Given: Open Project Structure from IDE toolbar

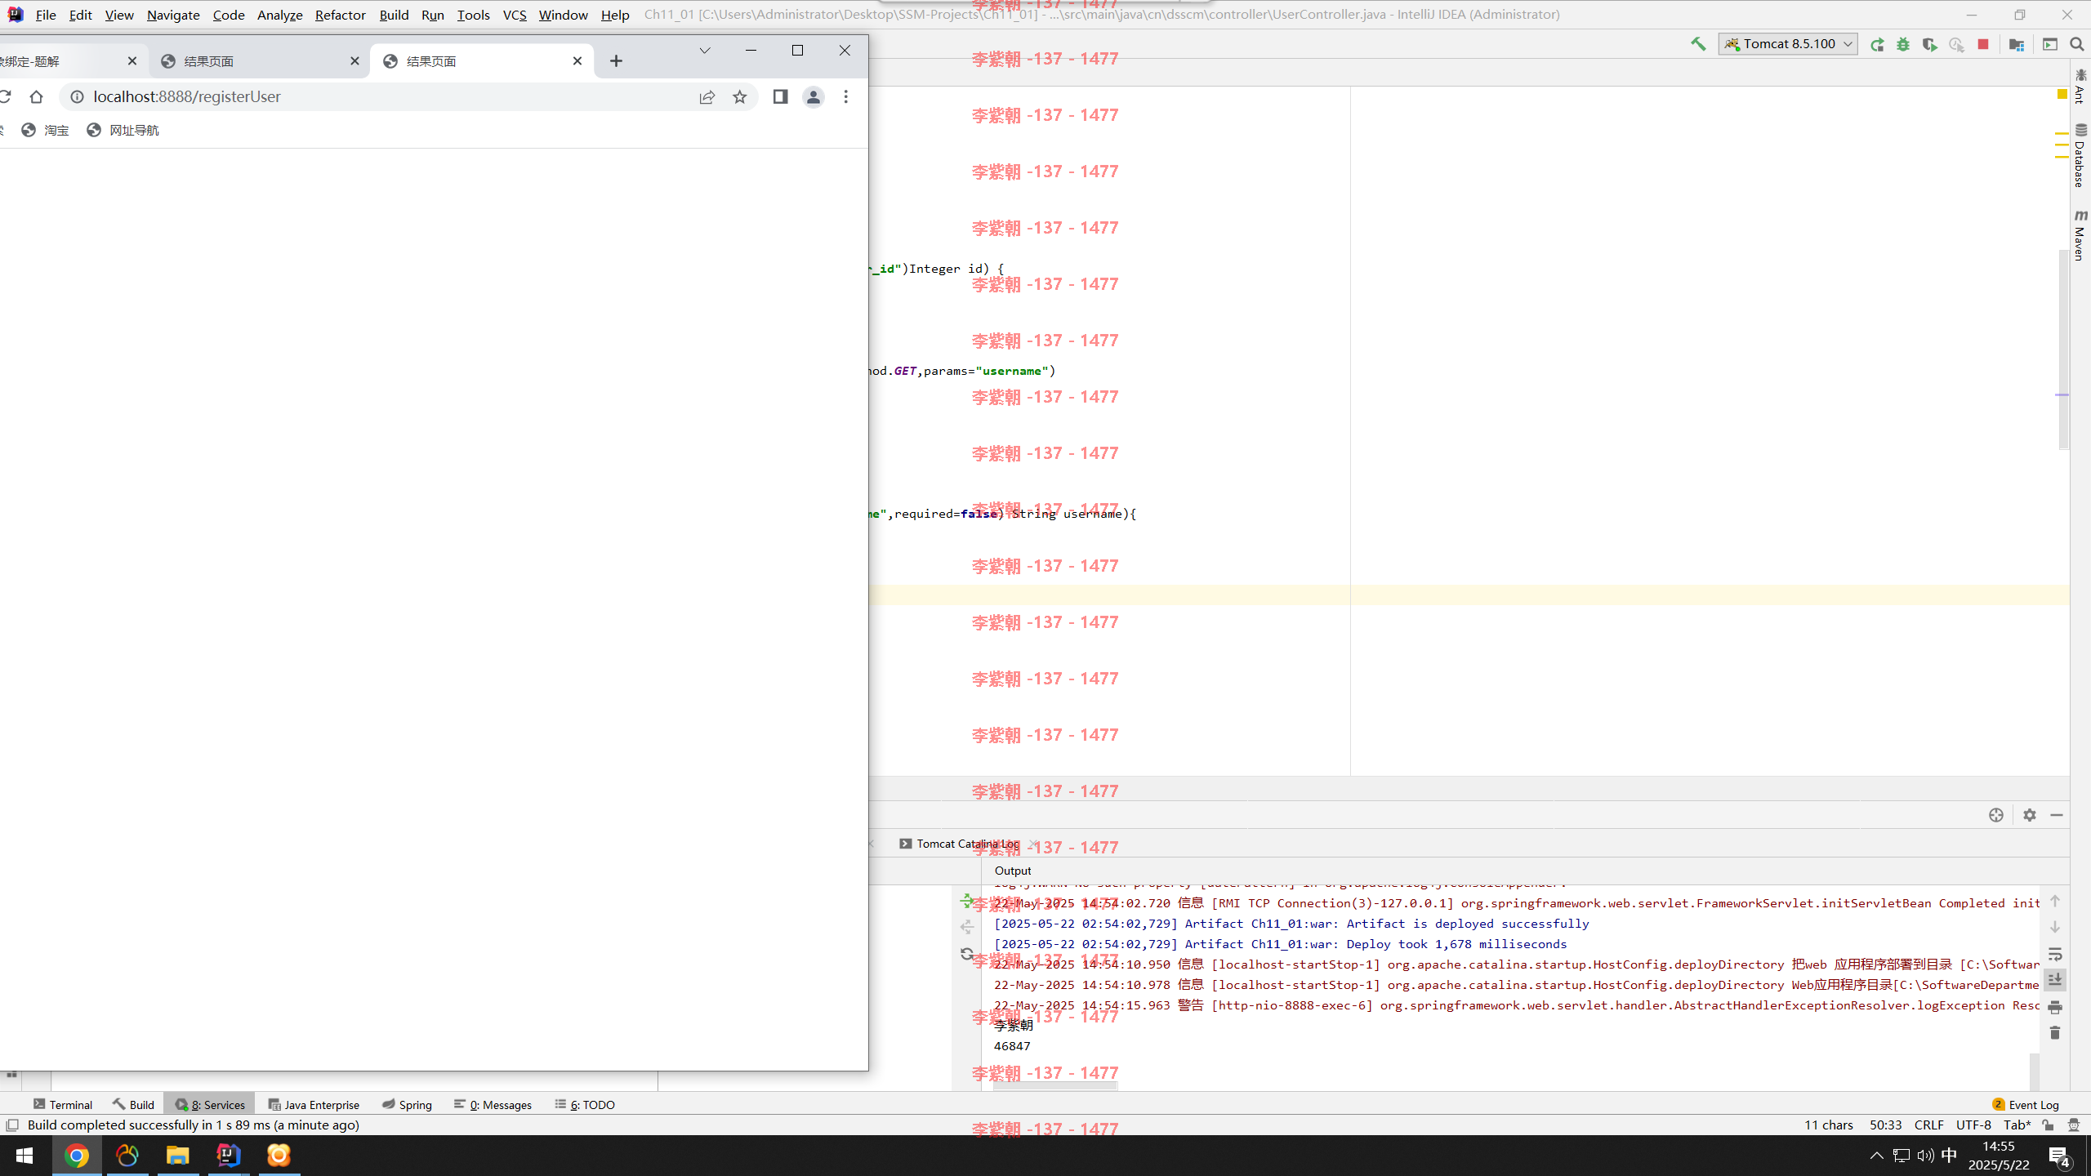Looking at the screenshot, I should [2016, 45].
